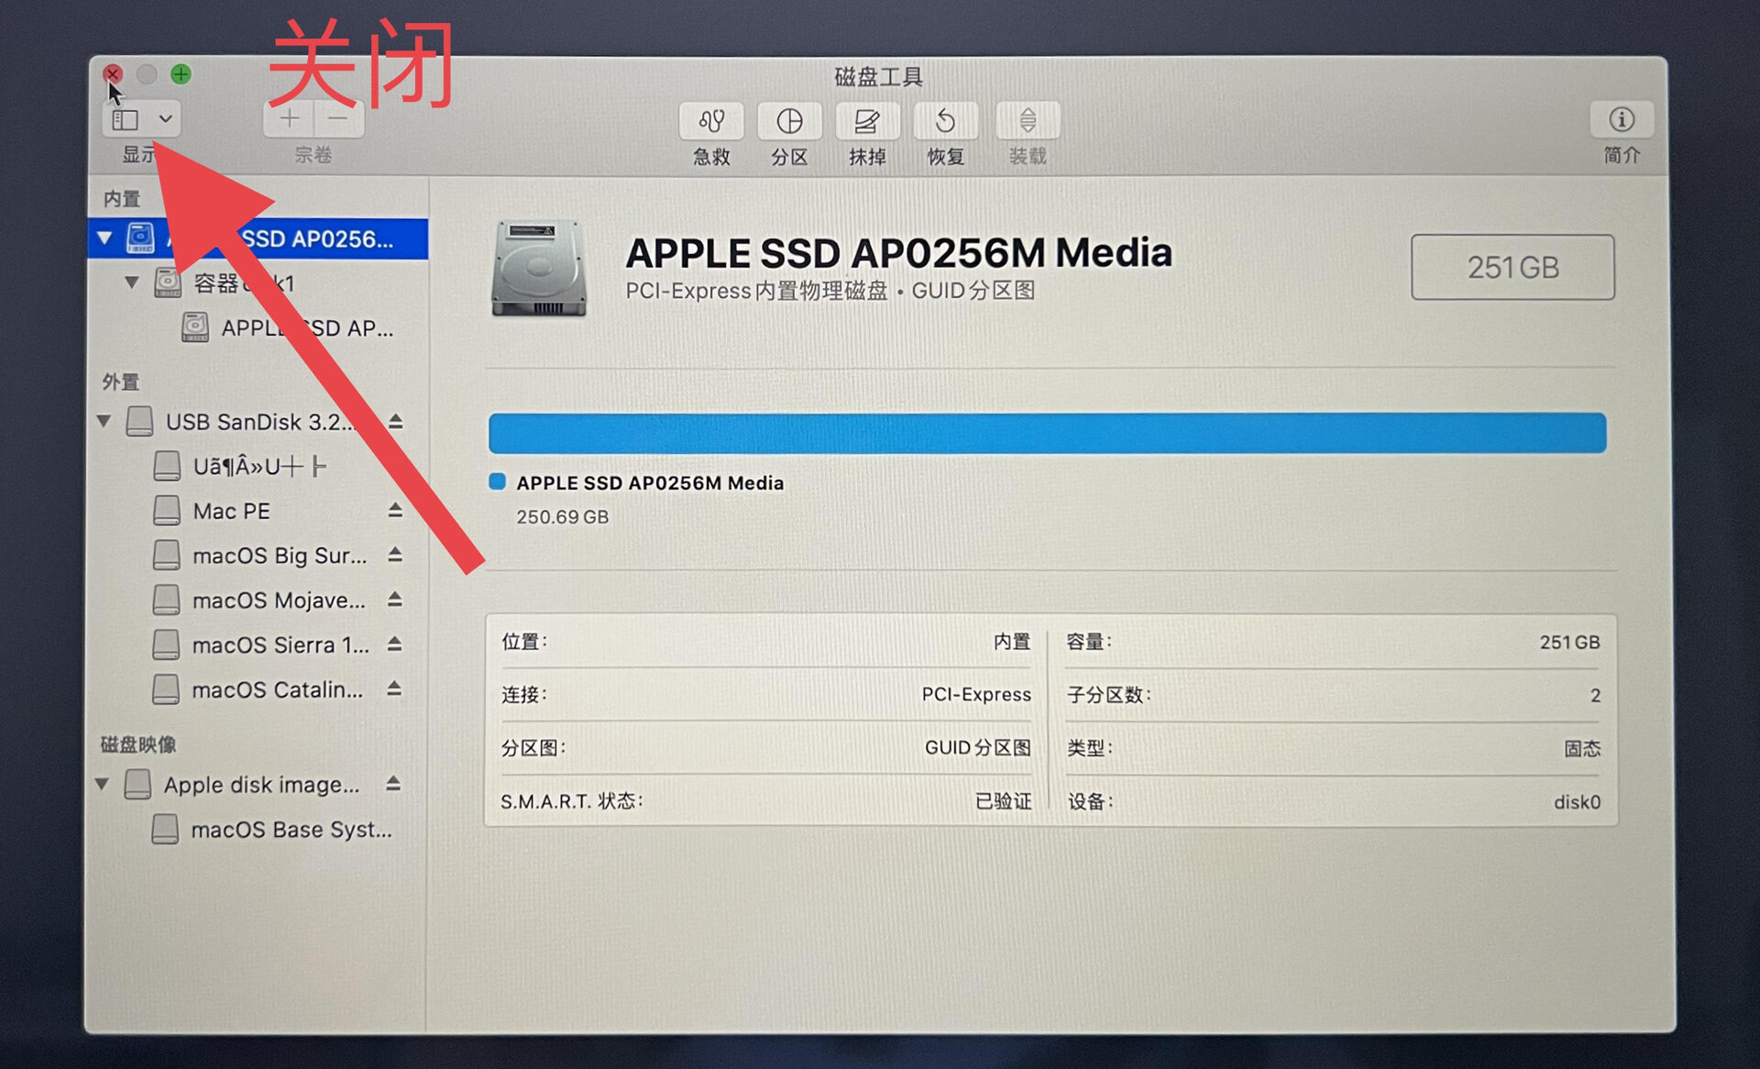The height and width of the screenshot is (1069, 1760).
Task: Eject the macOS Big Sur volume
Action: [395, 555]
